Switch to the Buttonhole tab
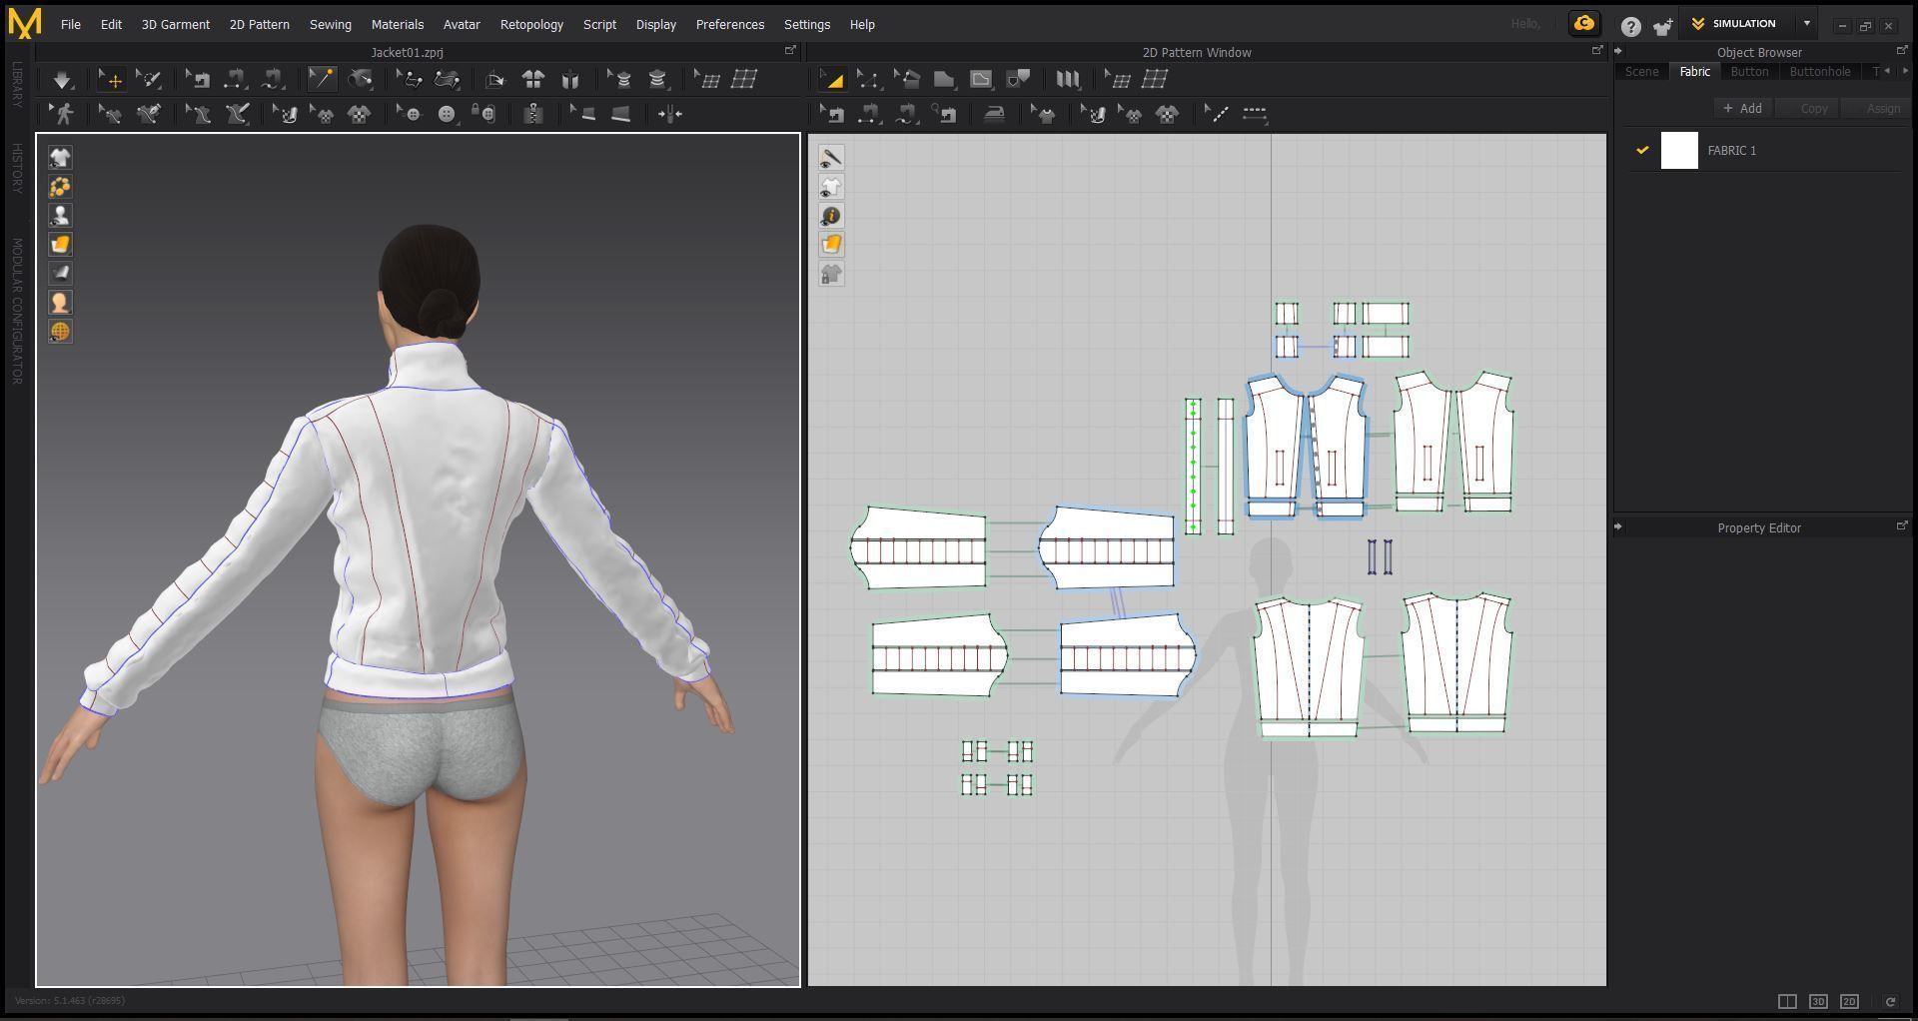The image size is (1918, 1021). 1819,72
